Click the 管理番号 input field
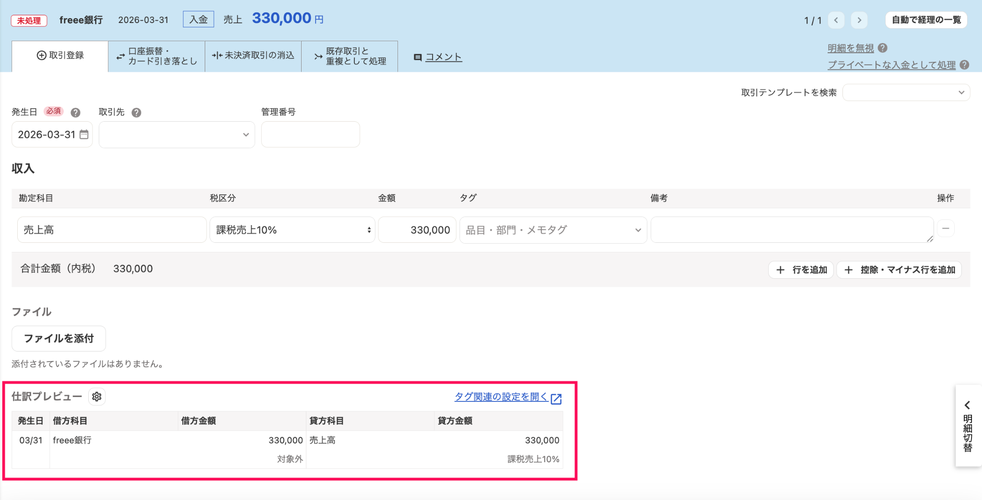 310,135
